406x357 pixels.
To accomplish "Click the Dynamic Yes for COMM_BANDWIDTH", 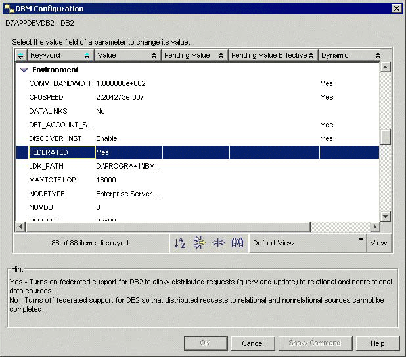I will point(327,83).
